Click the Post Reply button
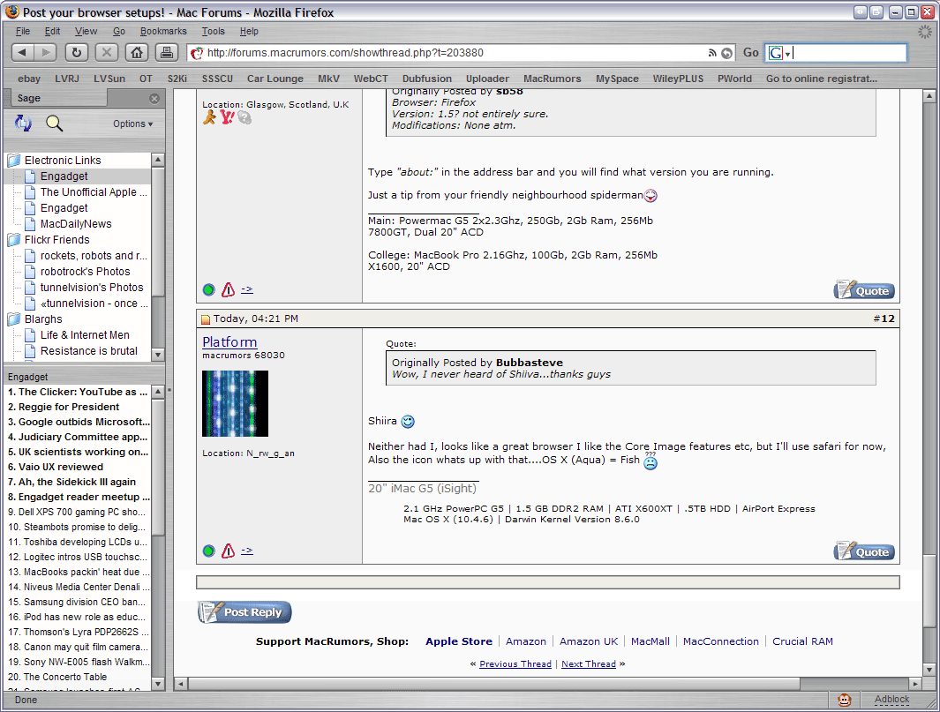940x712 pixels. click(244, 612)
